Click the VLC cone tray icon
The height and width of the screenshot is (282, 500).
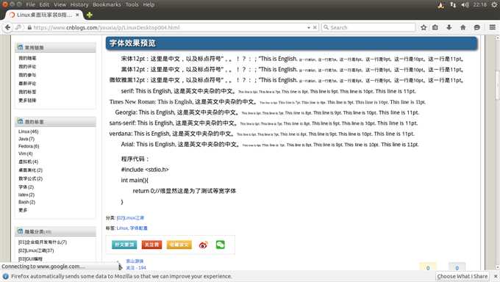pyautogui.click(x=441, y=5)
